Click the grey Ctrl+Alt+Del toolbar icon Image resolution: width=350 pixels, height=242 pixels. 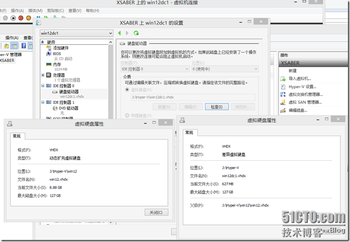pyautogui.click(x=5, y=18)
